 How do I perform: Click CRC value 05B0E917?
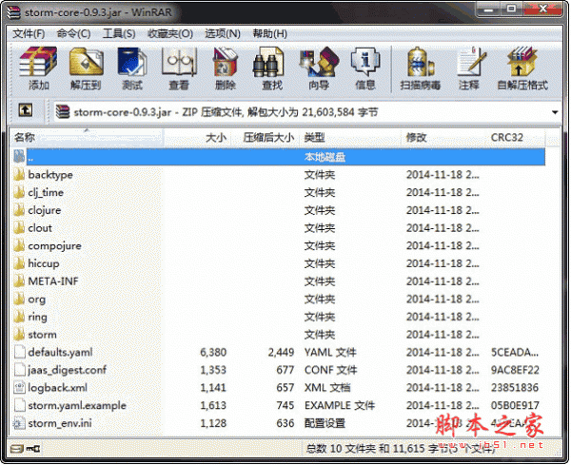[515, 405]
